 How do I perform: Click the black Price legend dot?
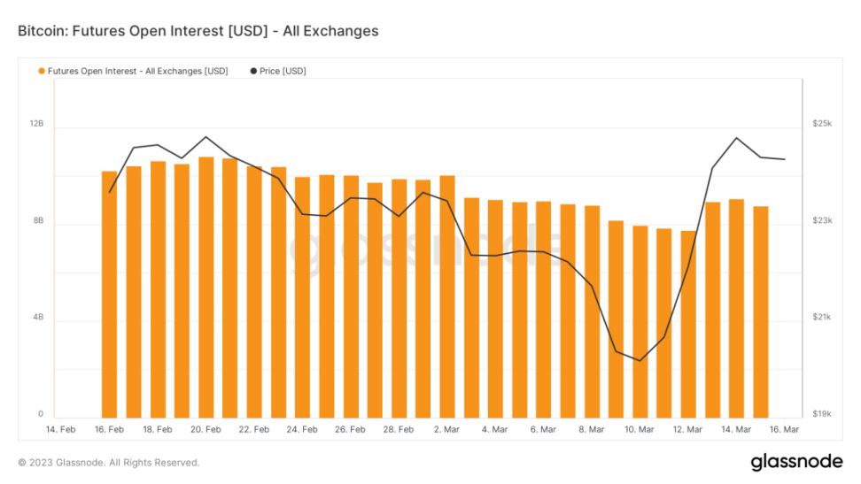click(x=253, y=71)
